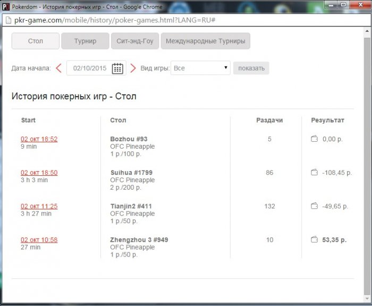The height and width of the screenshot is (306, 372).
Task: Click stakes text 2 р./200 р.
Action: [125, 188]
